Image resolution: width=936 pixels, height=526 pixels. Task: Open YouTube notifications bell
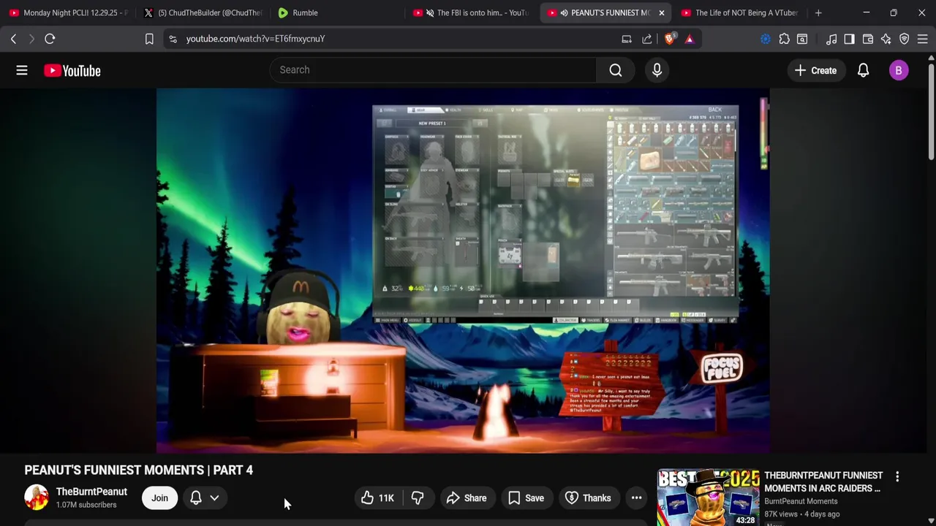(x=863, y=70)
